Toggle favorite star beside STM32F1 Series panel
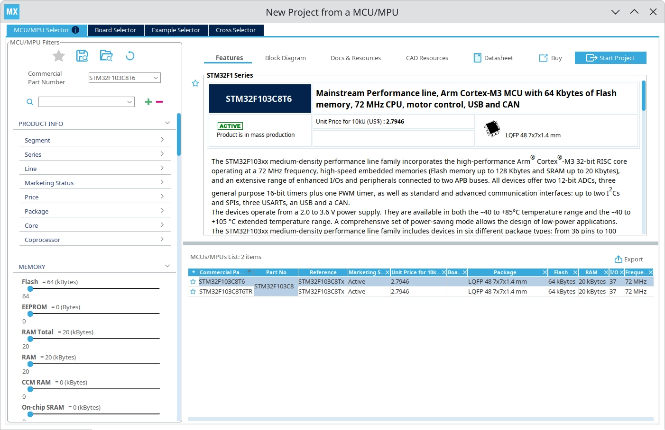Screen dimensions: 665x430 coord(195,83)
